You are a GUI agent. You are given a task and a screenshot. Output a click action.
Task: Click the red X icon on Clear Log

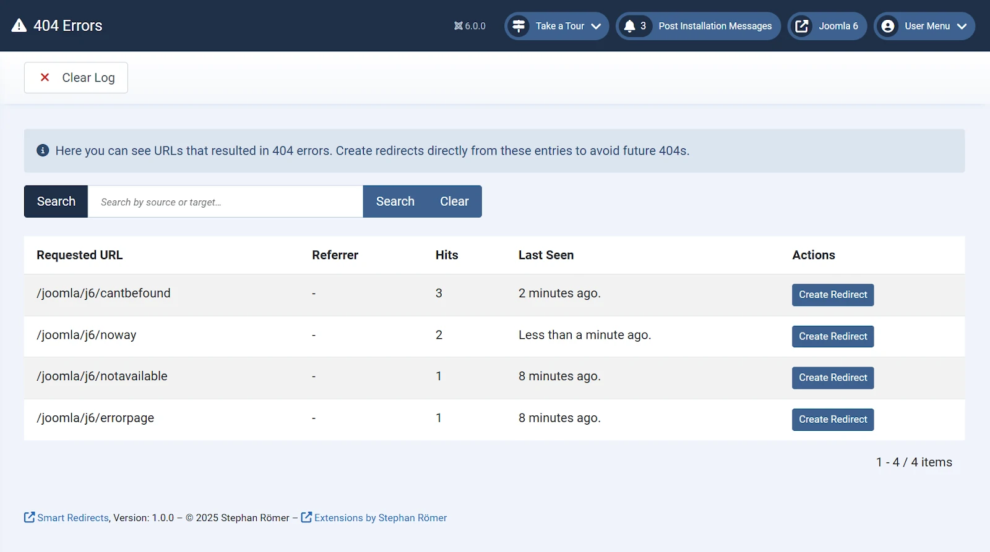pos(45,77)
